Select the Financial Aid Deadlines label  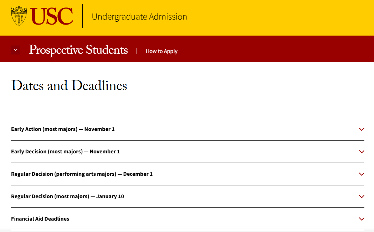[x=40, y=219]
